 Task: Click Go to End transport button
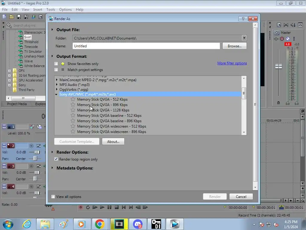pos(131,207)
